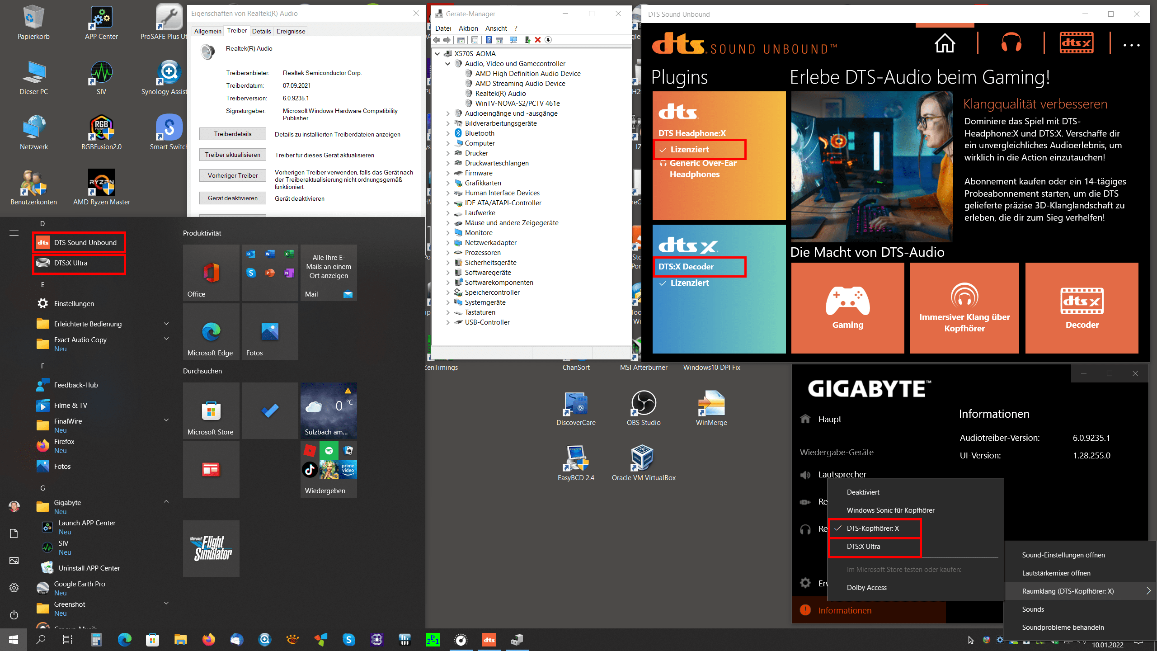Click the red X uninstall icon in Geräte-Manager
Viewport: 1157px width, 651px height.
coord(538,40)
